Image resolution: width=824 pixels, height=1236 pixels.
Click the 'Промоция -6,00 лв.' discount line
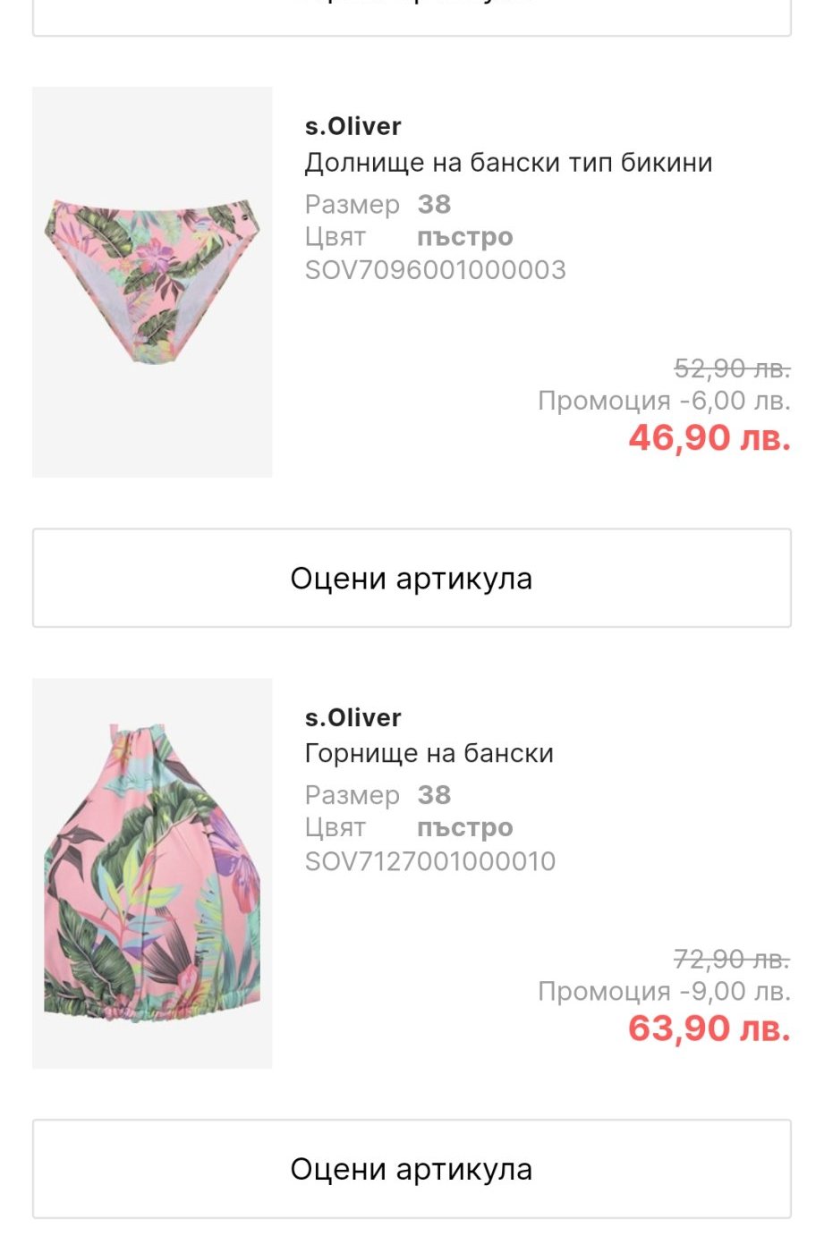[664, 401]
